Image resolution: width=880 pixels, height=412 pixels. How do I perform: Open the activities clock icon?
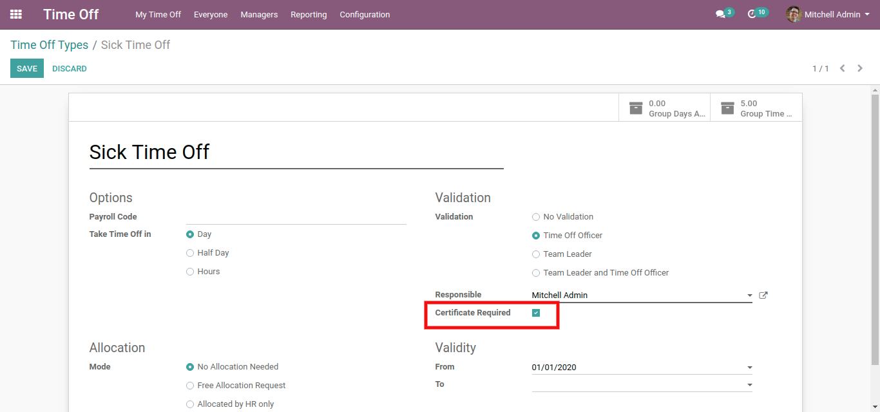[x=752, y=14]
